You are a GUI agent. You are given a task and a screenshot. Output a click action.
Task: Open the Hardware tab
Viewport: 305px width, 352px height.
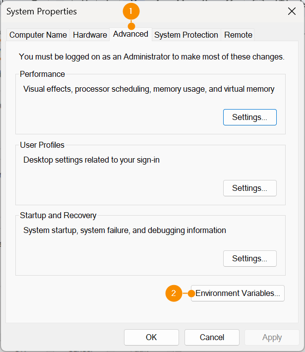[x=90, y=35]
